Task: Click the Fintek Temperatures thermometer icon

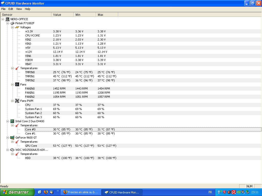Action: [17, 68]
